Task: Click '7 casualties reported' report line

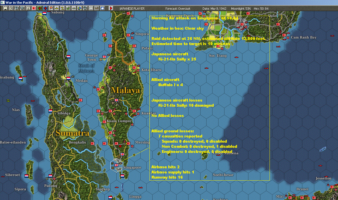Action: point(180,136)
